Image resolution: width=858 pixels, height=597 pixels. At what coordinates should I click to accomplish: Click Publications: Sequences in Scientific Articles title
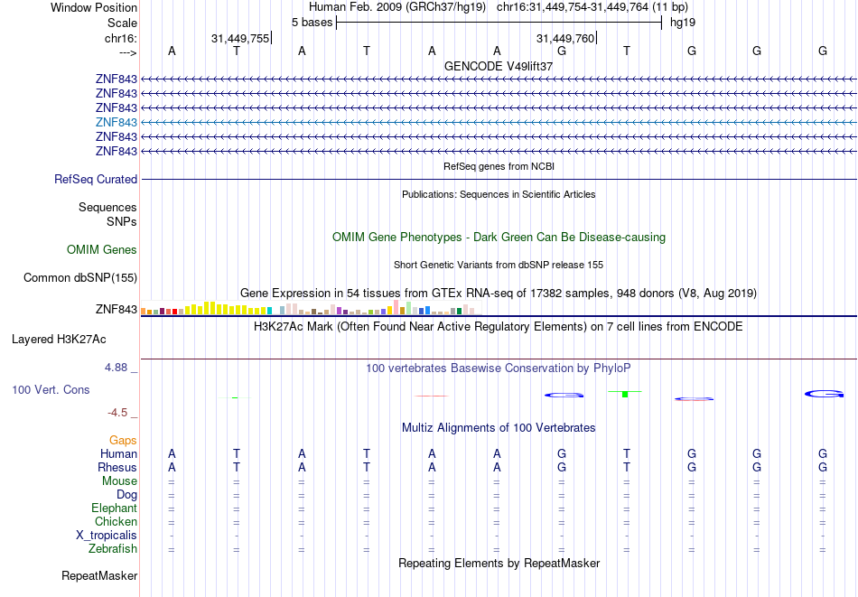pos(499,194)
